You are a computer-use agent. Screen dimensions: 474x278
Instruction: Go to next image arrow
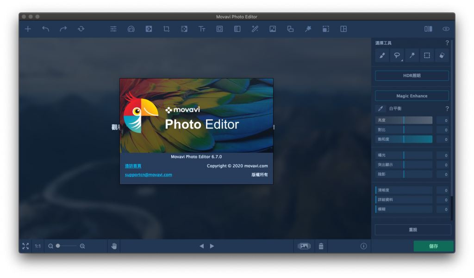[212, 246]
